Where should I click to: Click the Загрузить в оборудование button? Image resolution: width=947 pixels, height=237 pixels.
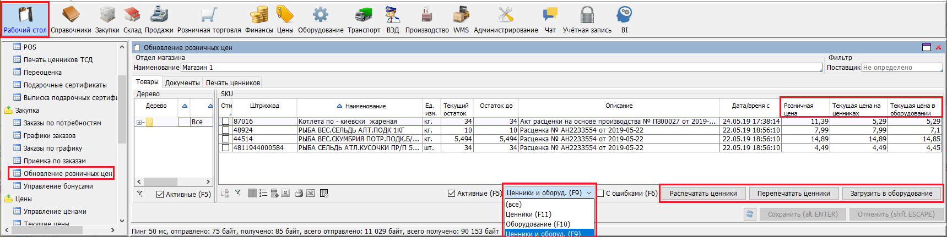891,194
